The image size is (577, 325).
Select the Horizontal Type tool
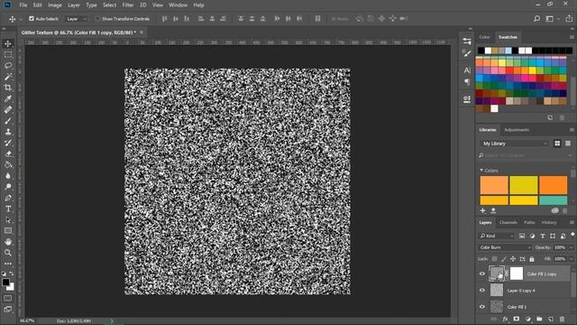8,209
